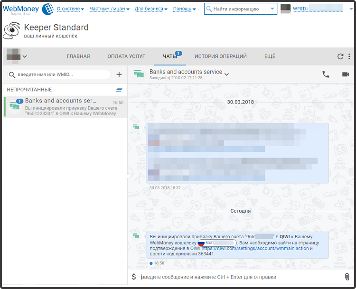Expand the Помощь menu

(x=184, y=9)
